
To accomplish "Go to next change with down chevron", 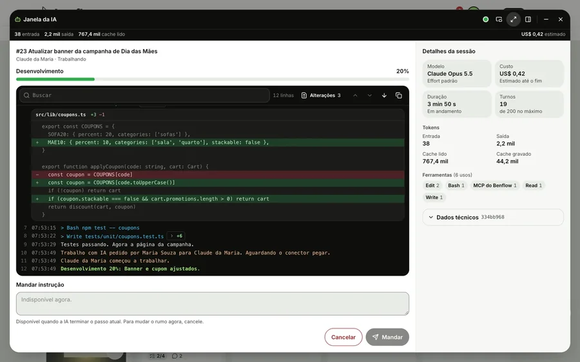I will click(369, 95).
